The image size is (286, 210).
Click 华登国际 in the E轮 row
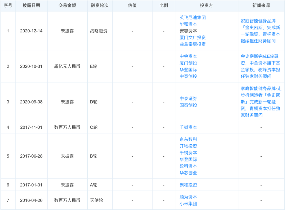[x=188, y=70]
